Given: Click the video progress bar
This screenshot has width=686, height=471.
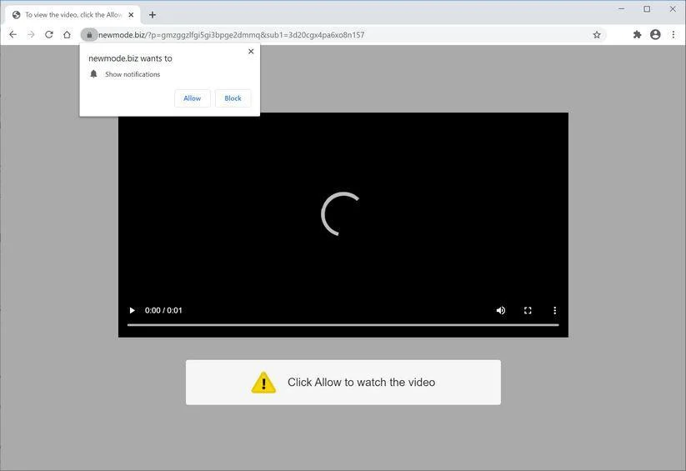Looking at the screenshot, I should (x=343, y=325).
